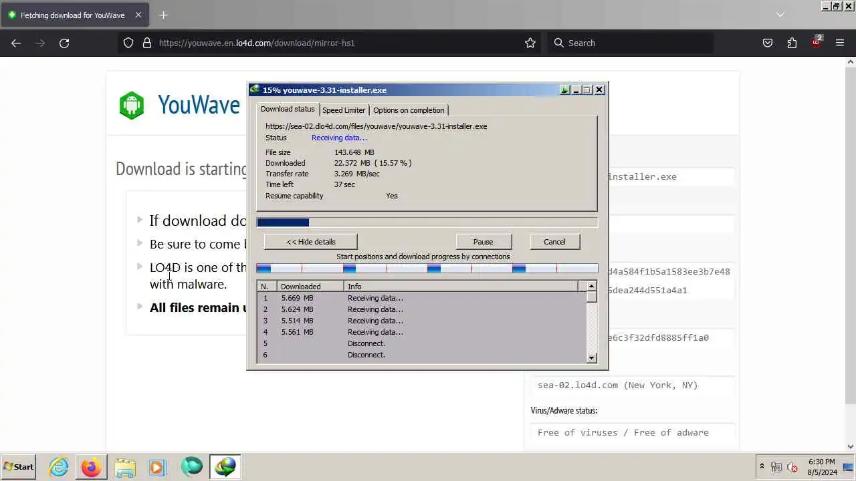Open the Options on completion tab

point(409,110)
